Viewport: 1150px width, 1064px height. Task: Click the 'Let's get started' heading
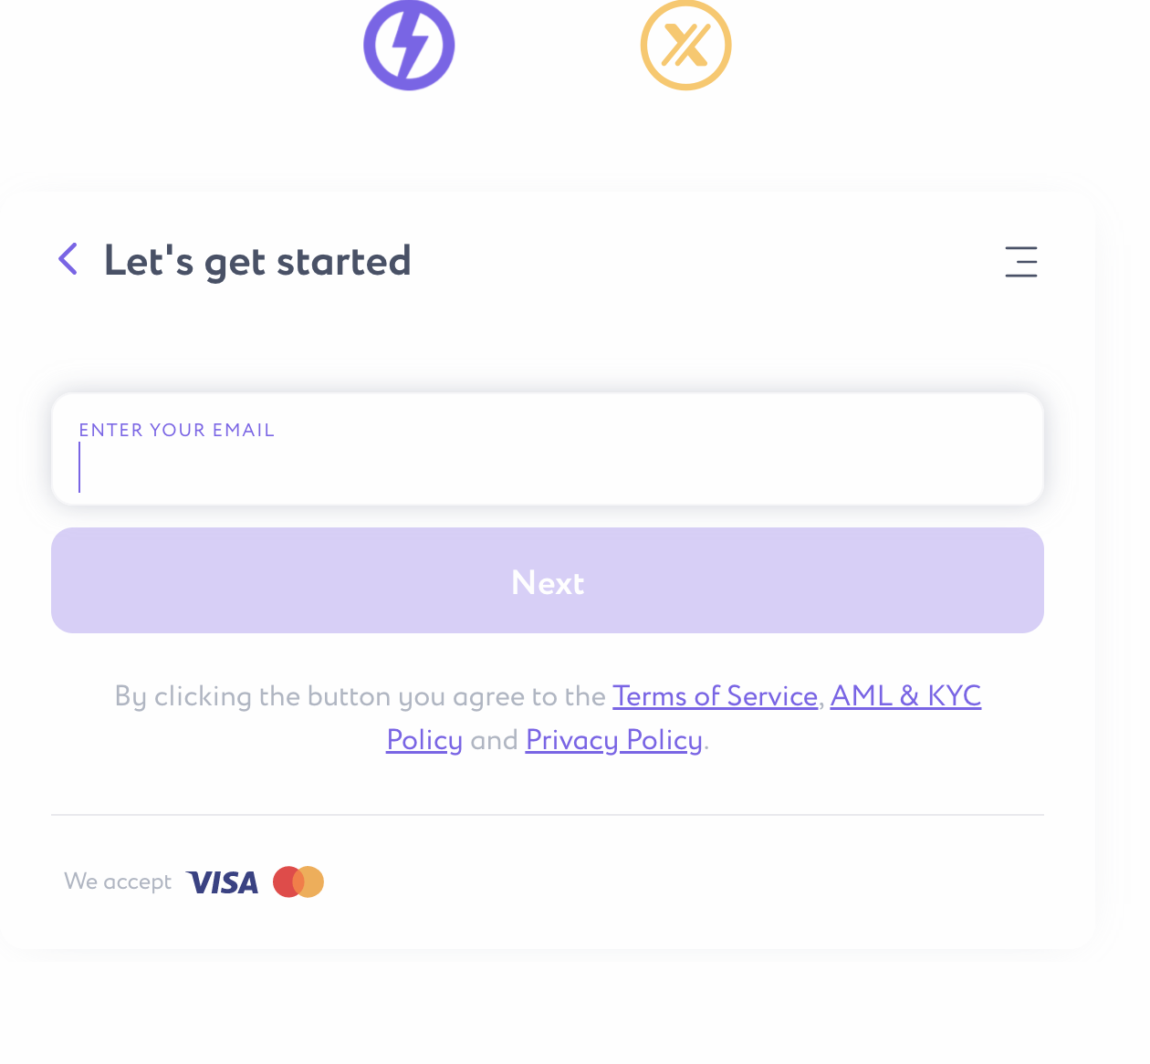(257, 261)
